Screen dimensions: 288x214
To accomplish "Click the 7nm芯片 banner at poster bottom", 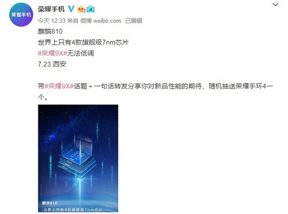I will (73, 210).
